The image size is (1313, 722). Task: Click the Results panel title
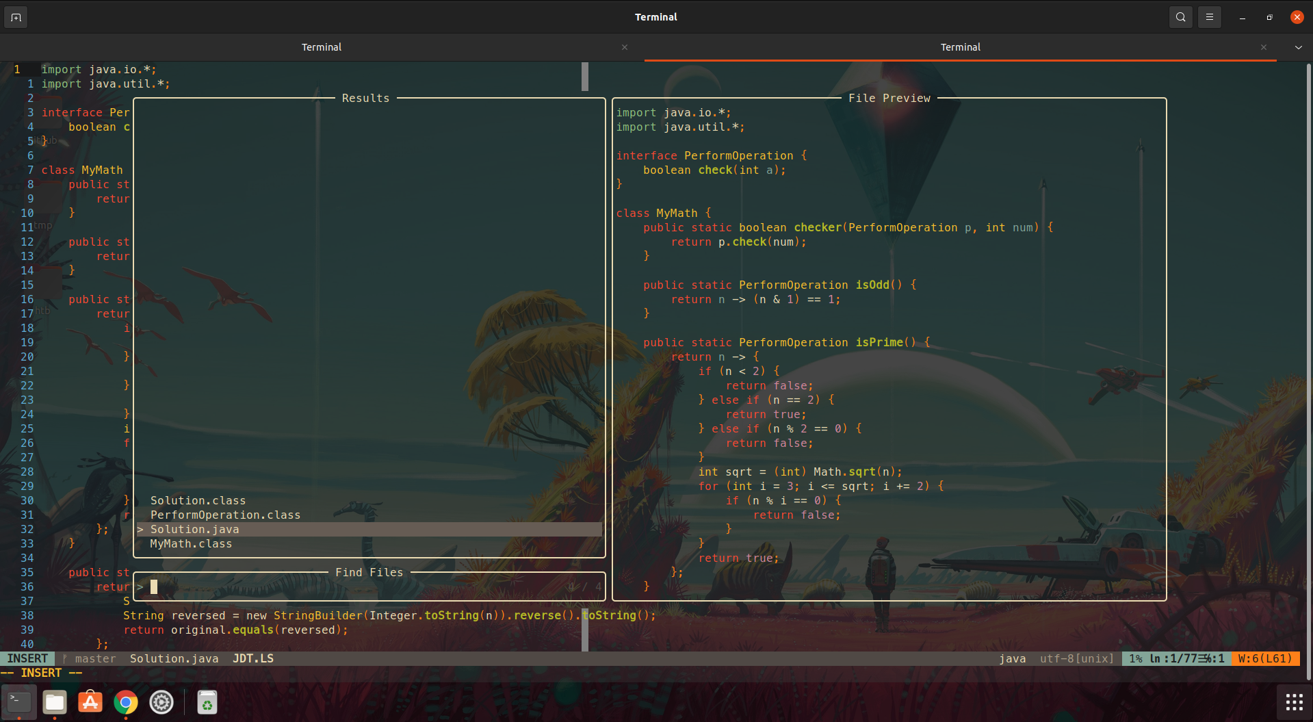pyautogui.click(x=365, y=98)
